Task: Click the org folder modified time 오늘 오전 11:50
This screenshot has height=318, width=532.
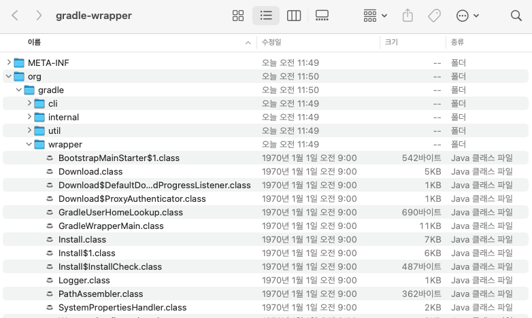Action: [290, 76]
